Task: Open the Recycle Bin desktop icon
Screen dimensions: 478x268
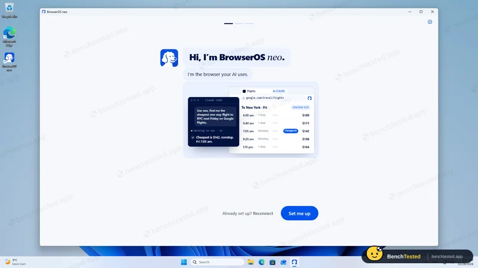Action: 10,10
